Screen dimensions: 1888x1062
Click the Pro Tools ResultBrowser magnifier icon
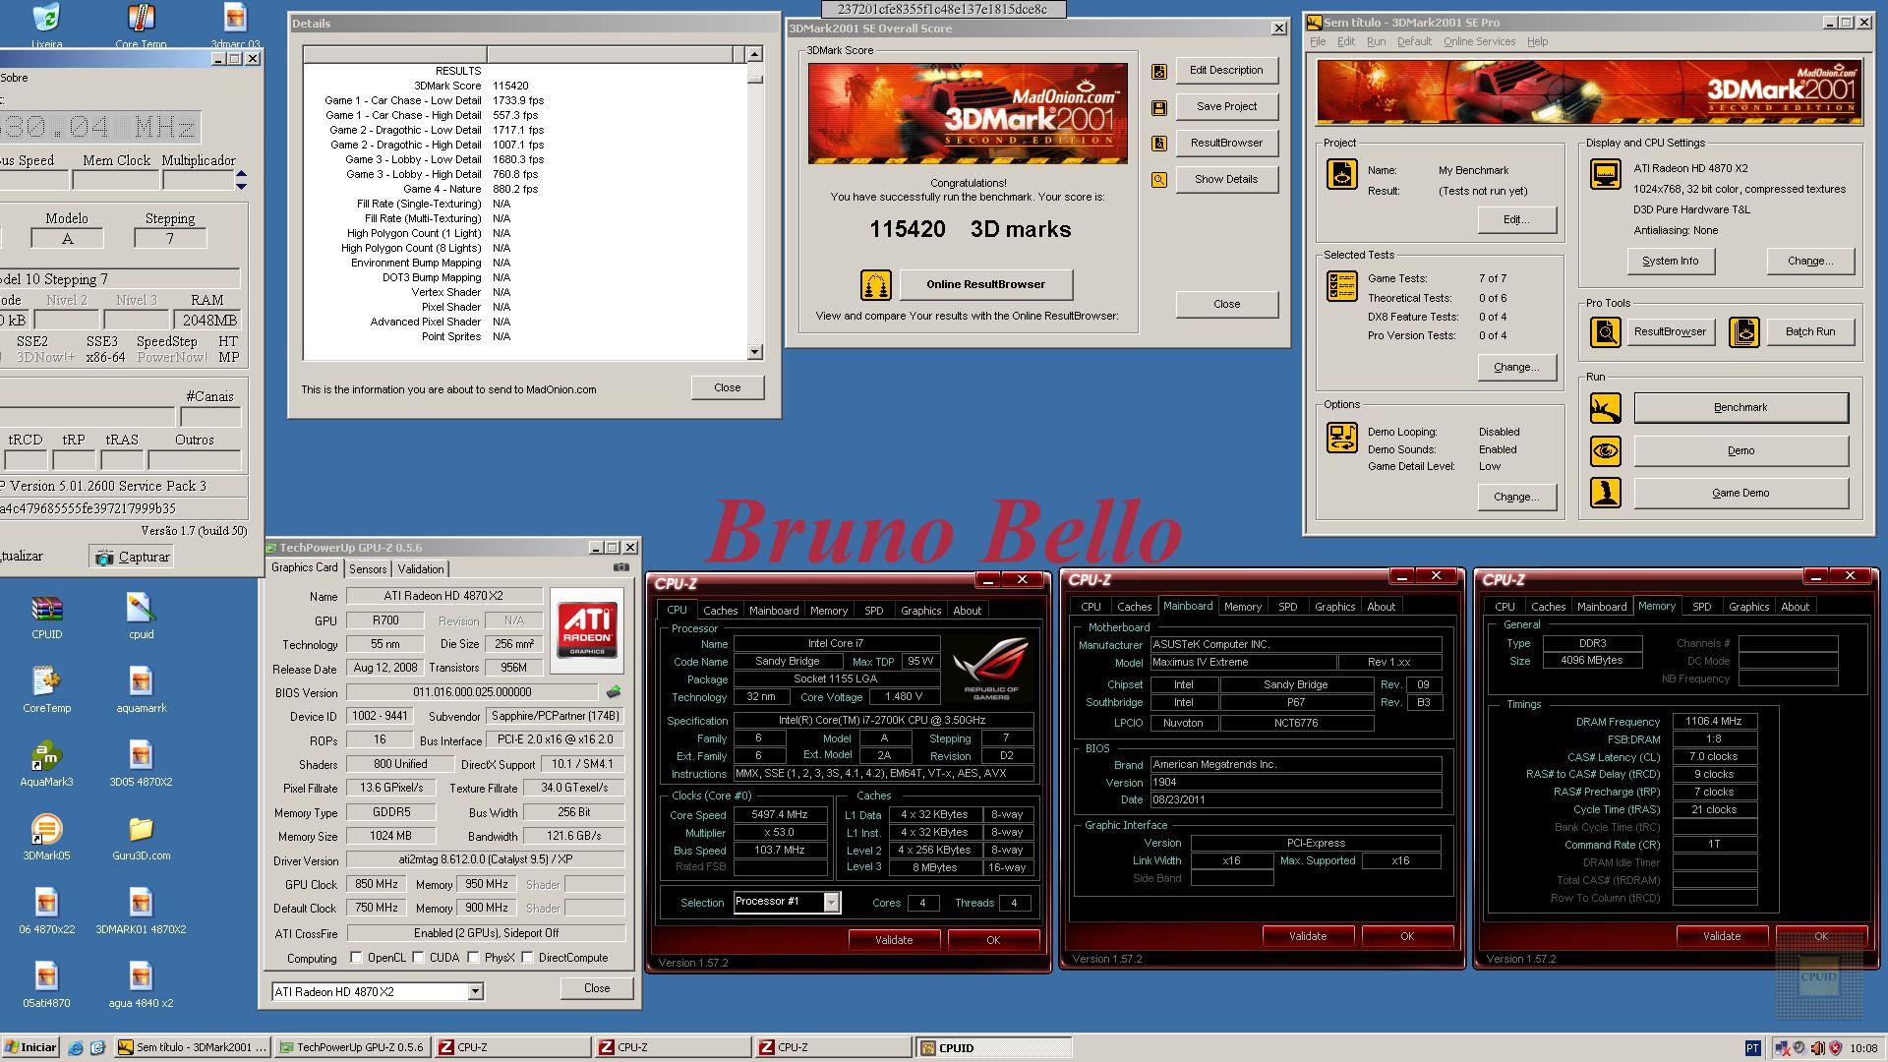pos(1605,332)
